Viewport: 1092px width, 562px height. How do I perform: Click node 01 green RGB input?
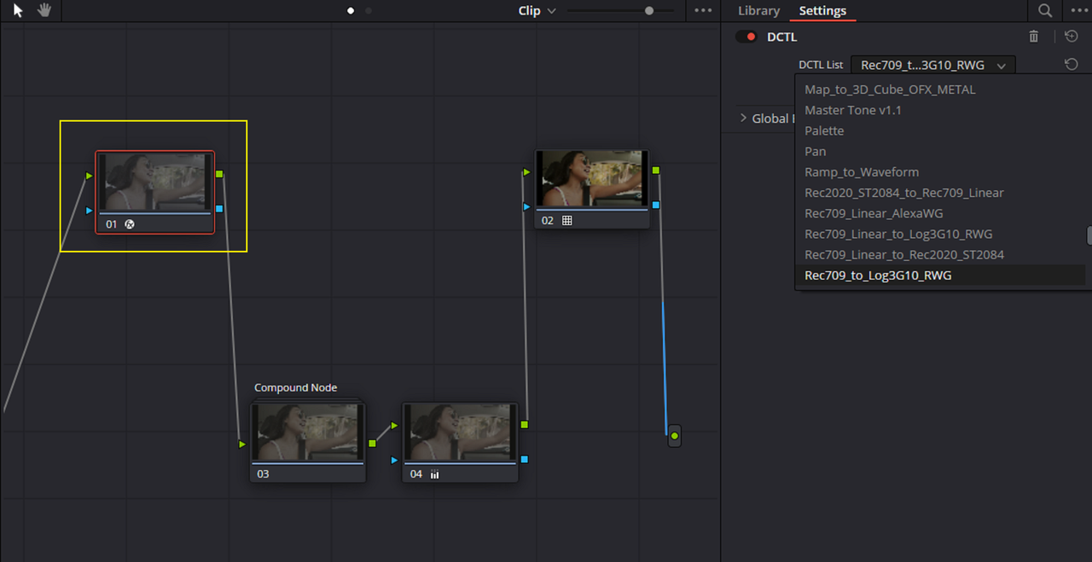point(89,176)
